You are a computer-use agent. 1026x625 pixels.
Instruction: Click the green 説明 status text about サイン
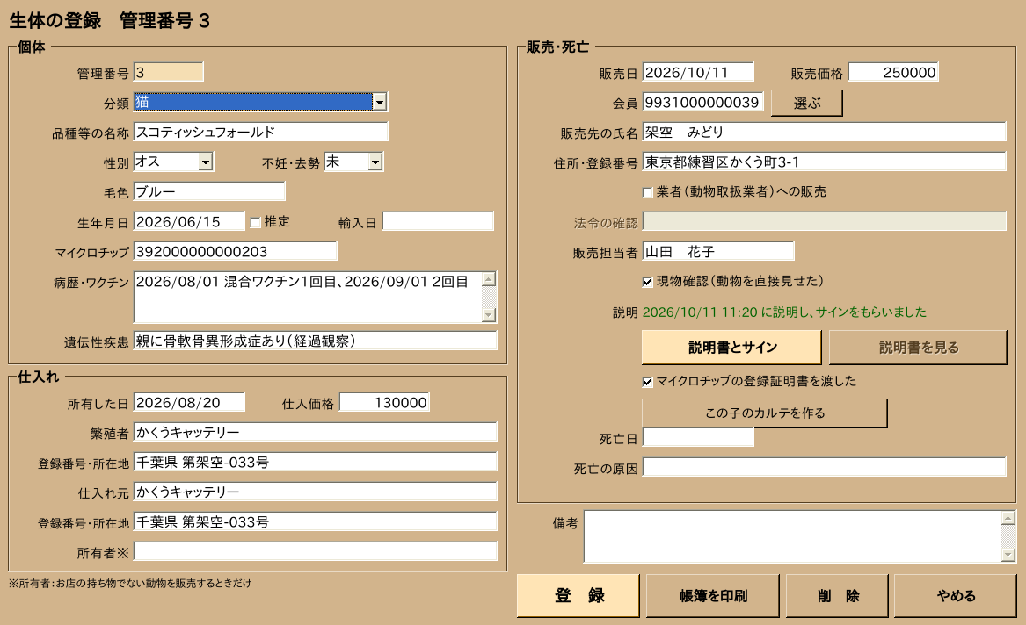point(784,312)
